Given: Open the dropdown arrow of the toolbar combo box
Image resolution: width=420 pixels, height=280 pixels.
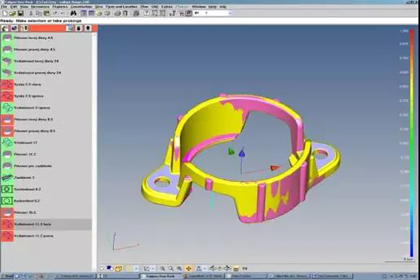Looking at the screenshot, I should point(230,13).
